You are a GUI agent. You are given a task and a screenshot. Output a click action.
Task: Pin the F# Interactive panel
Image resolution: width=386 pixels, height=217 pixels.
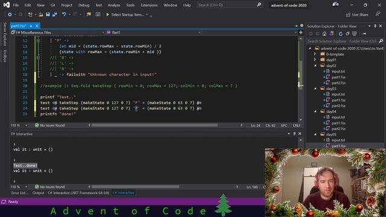(294, 134)
